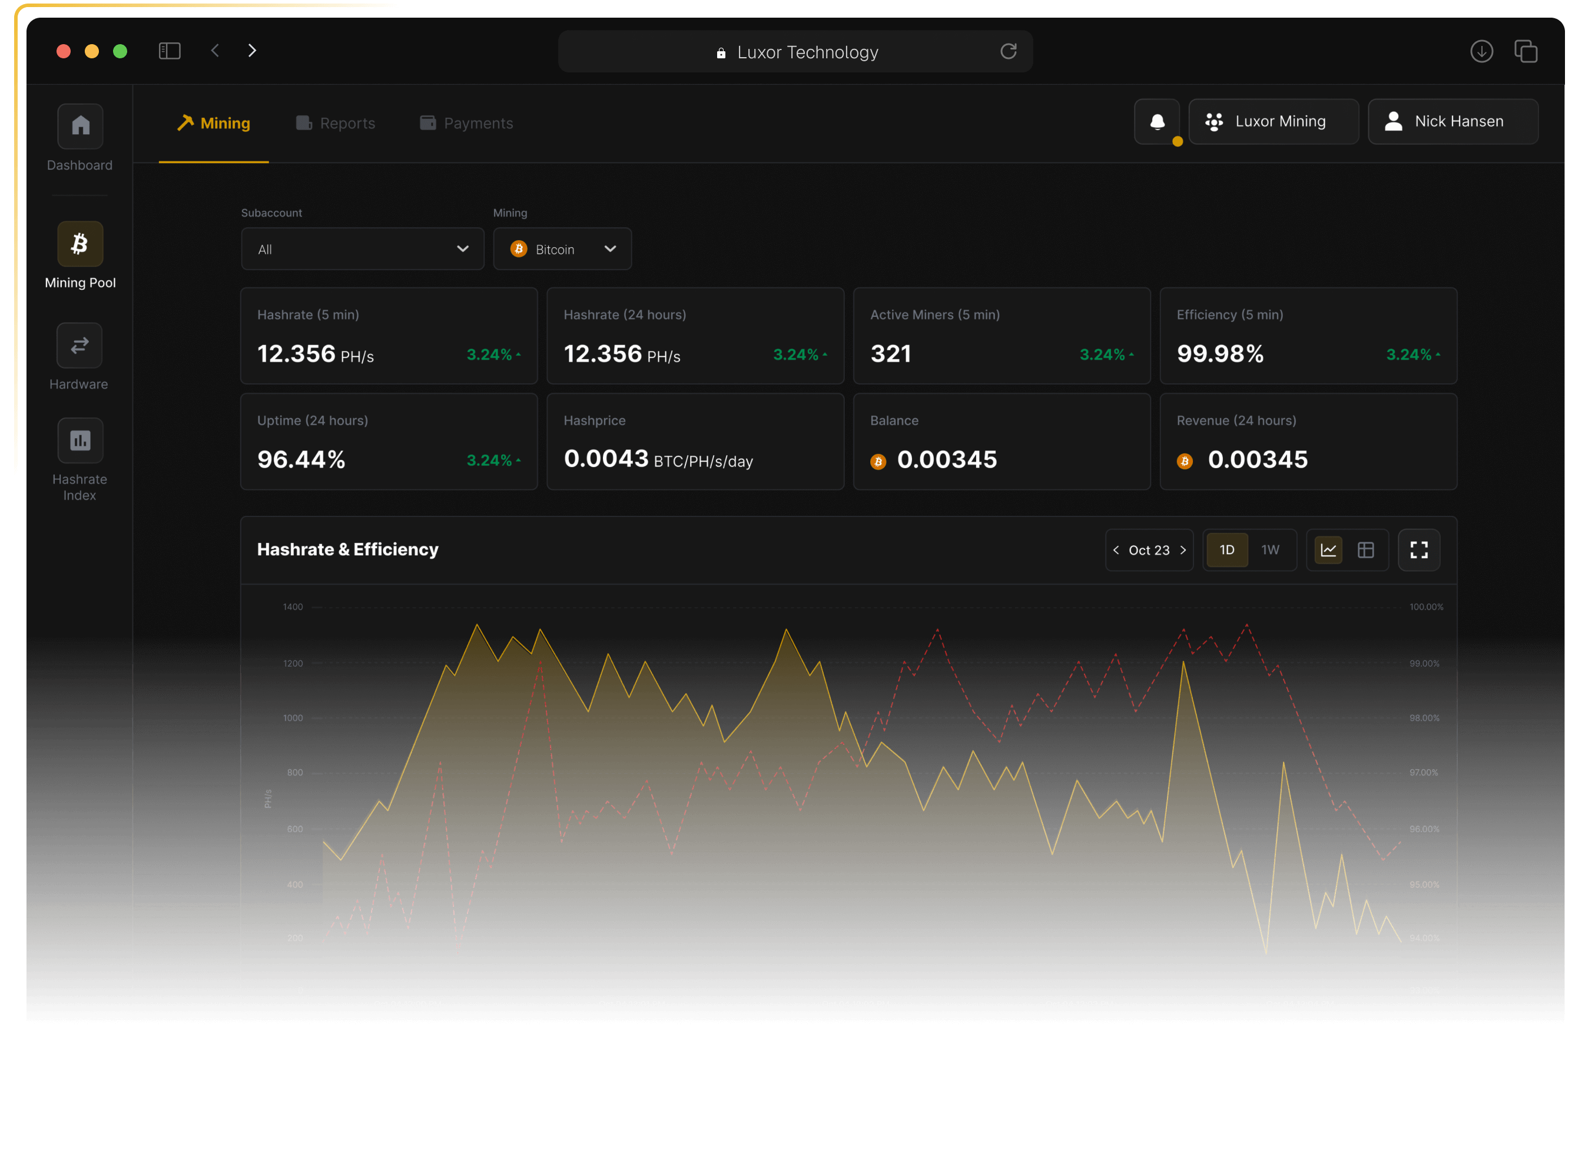Click the Hashrate (5 min) card
1595x1166 pixels.
pos(389,336)
